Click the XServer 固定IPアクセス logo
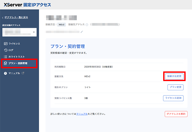 [x=27, y=5]
